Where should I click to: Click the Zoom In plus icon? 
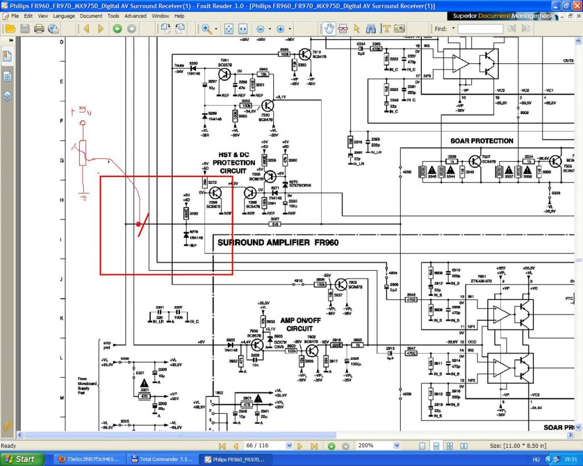pyautogui.click(x=281, y=28)
